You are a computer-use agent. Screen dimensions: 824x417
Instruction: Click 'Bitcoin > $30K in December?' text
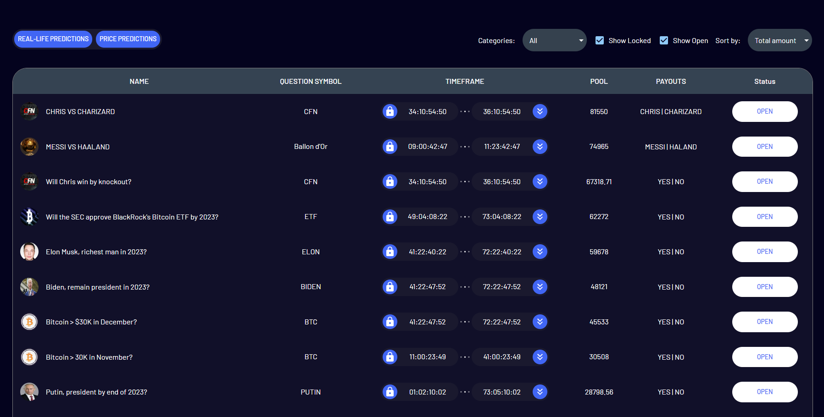click(x=91, y=322)
